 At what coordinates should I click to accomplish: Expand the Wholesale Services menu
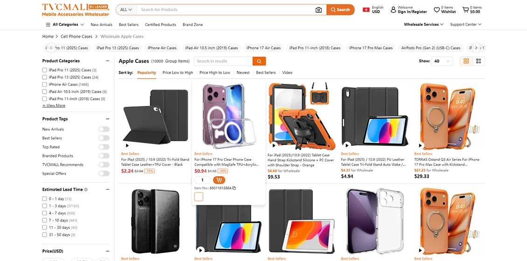[423, 25]
